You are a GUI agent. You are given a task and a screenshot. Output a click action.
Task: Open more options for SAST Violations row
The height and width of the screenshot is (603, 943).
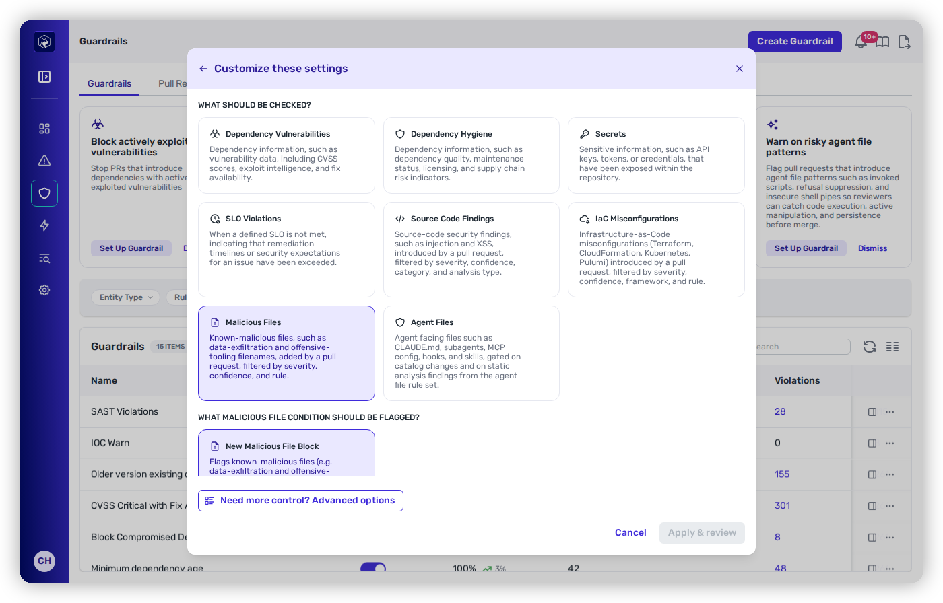point(890,412)
